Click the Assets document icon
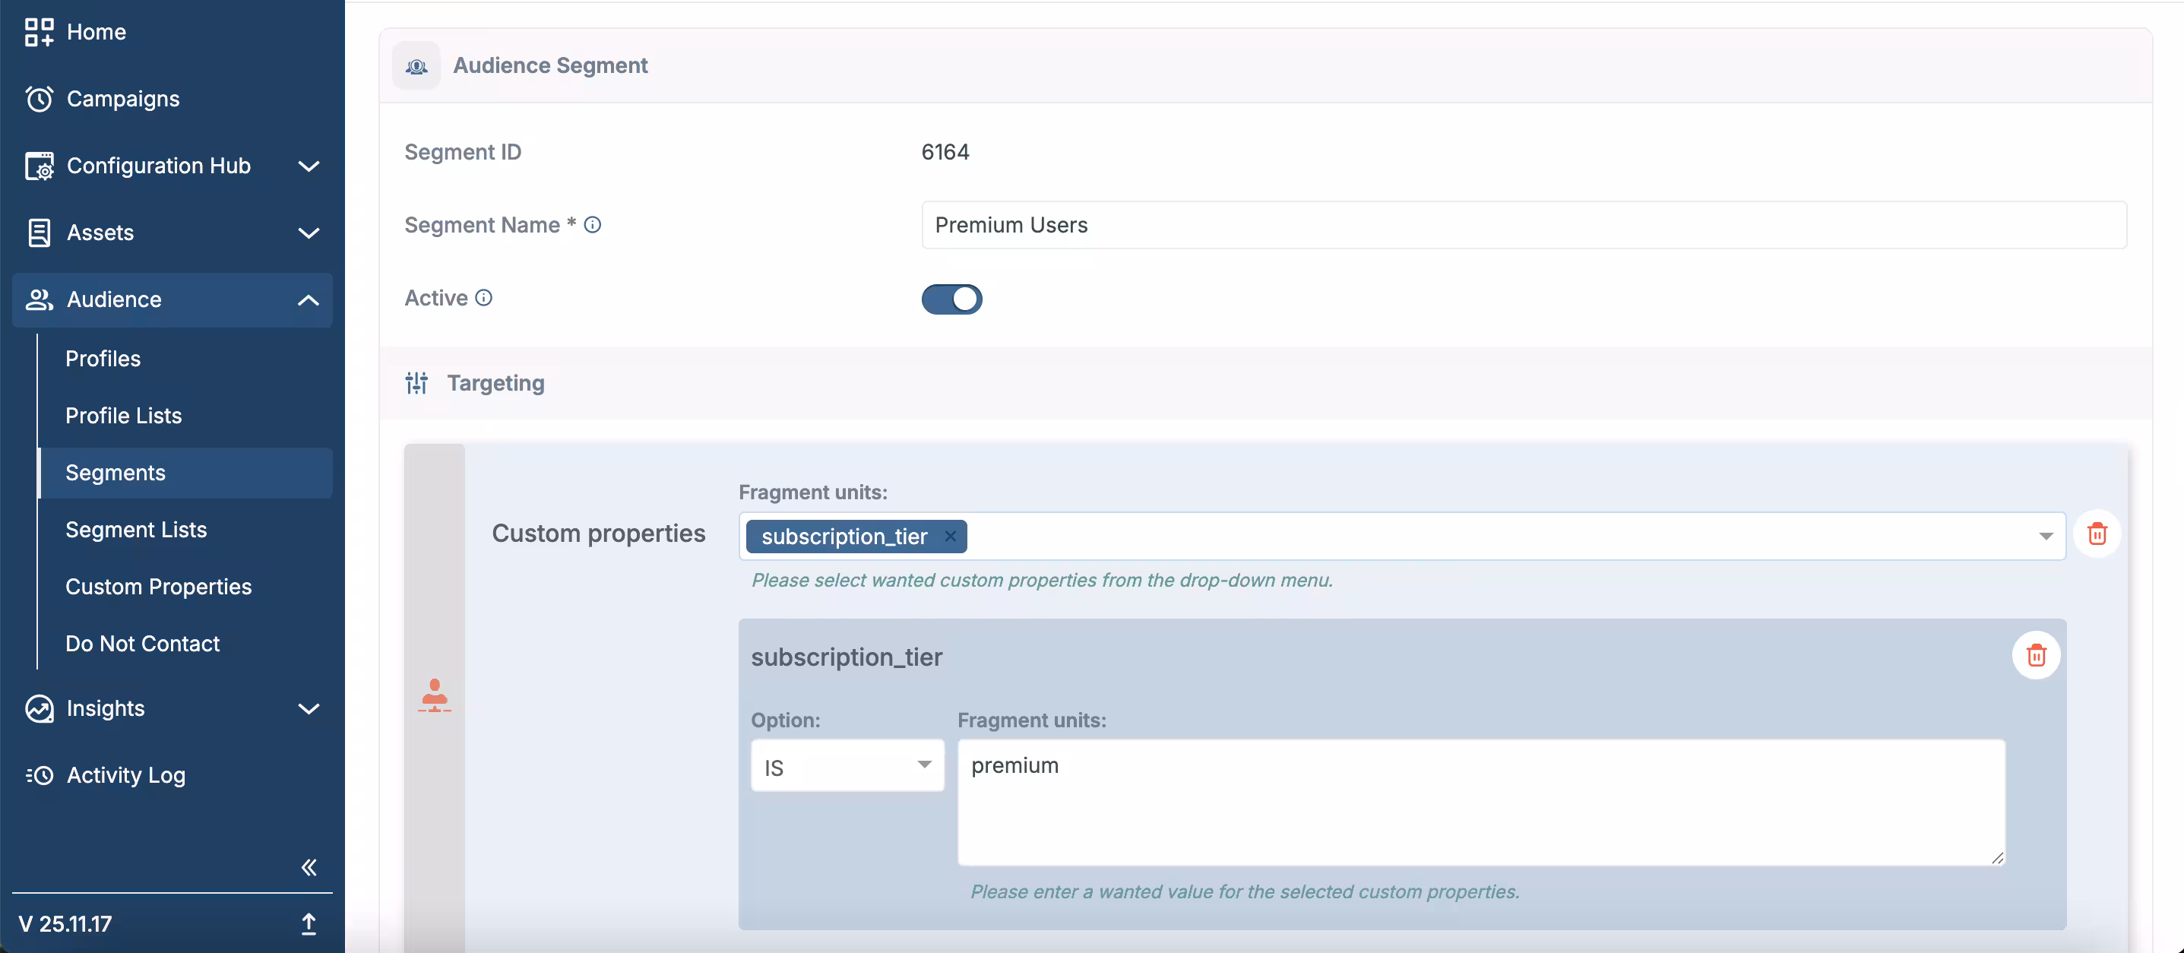 pos(38,233)
